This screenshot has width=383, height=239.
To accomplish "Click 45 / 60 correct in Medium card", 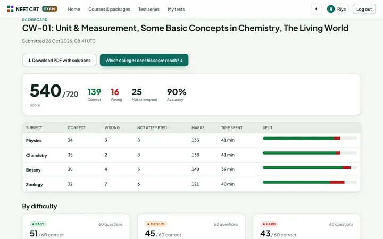I will (x=163, y=234).
